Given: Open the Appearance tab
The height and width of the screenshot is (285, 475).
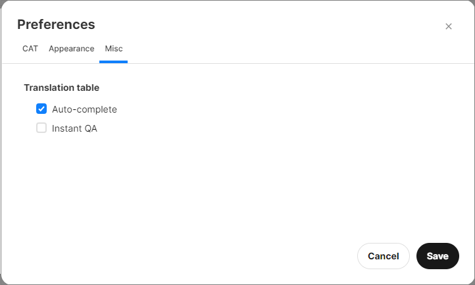Looking at the screenshot, I should [71, 49].
